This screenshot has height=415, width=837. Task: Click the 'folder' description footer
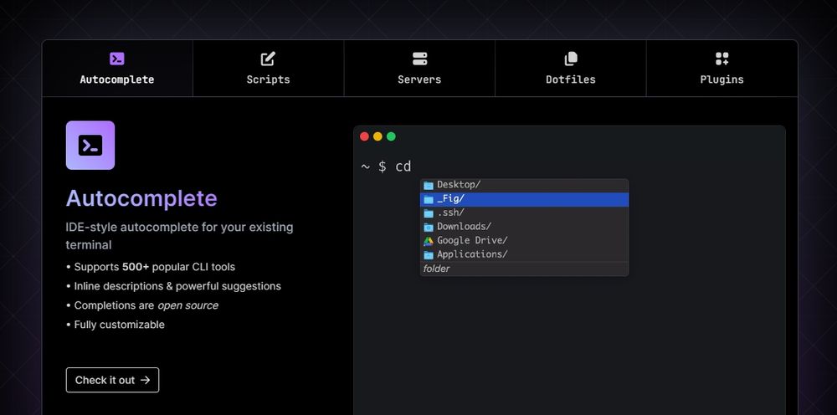click(x=437, y=269)
